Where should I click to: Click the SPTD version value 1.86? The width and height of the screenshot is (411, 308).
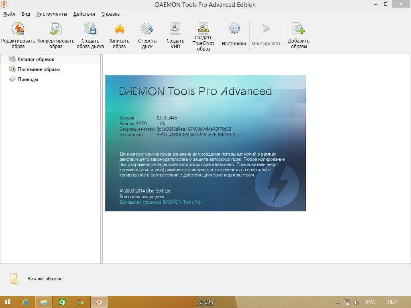161,124
